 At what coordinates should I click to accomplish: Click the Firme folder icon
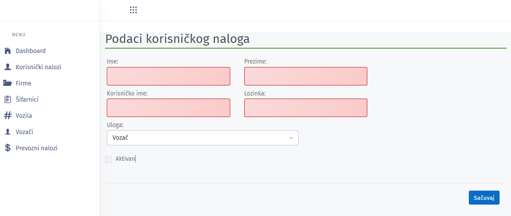[x=7, y=83]
